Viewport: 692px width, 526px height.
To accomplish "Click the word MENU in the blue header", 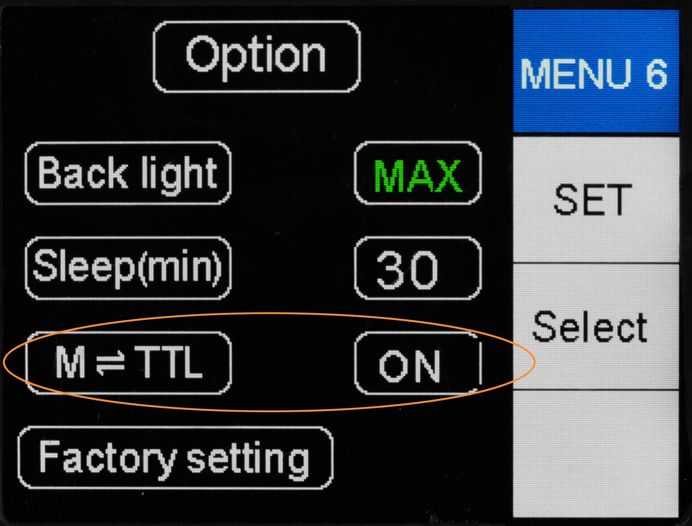I will pyautogui.click(x=576, y=74).
